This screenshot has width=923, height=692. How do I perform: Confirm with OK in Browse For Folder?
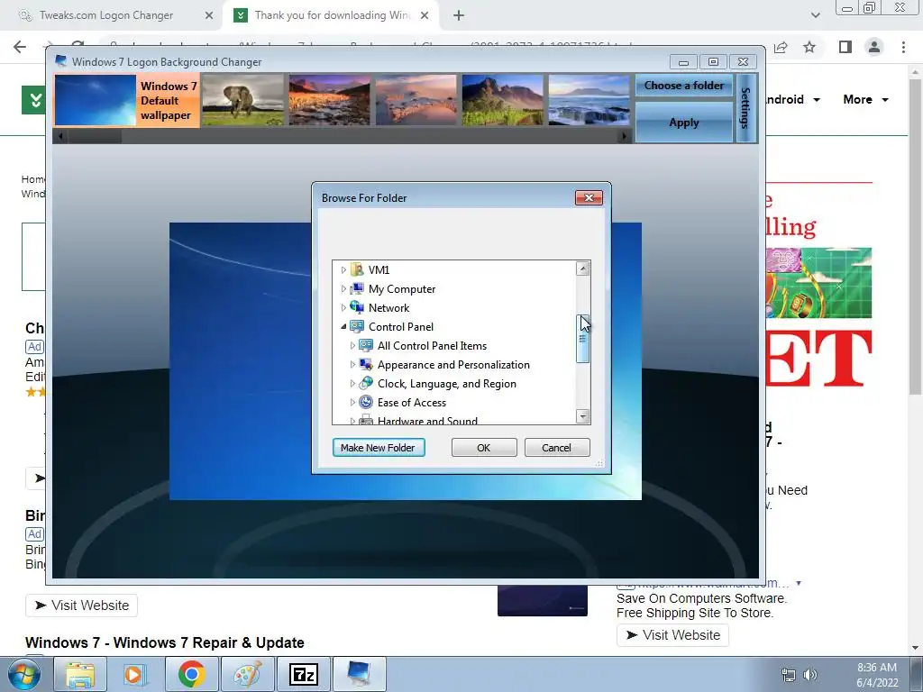point(484,448)
